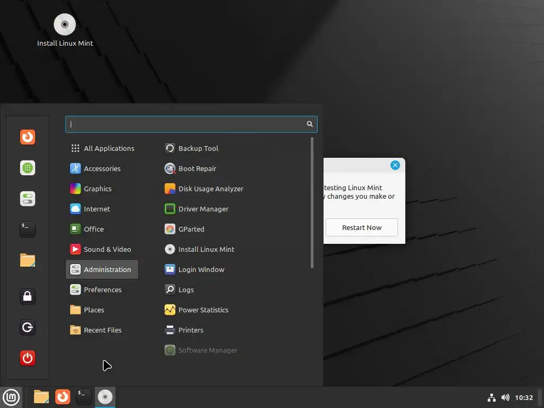Image resolution: width=544 pixels, height=408 pixels.
Task: Open the Logs viewer
Action: [x=179, y=290]
